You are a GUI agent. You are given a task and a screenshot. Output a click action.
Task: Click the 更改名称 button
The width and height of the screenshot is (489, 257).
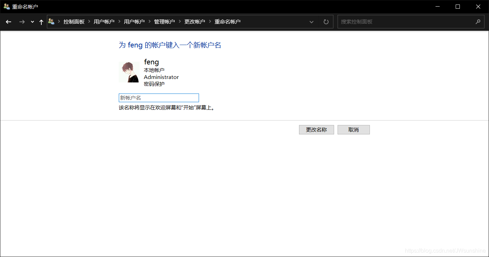click(316, 130)
